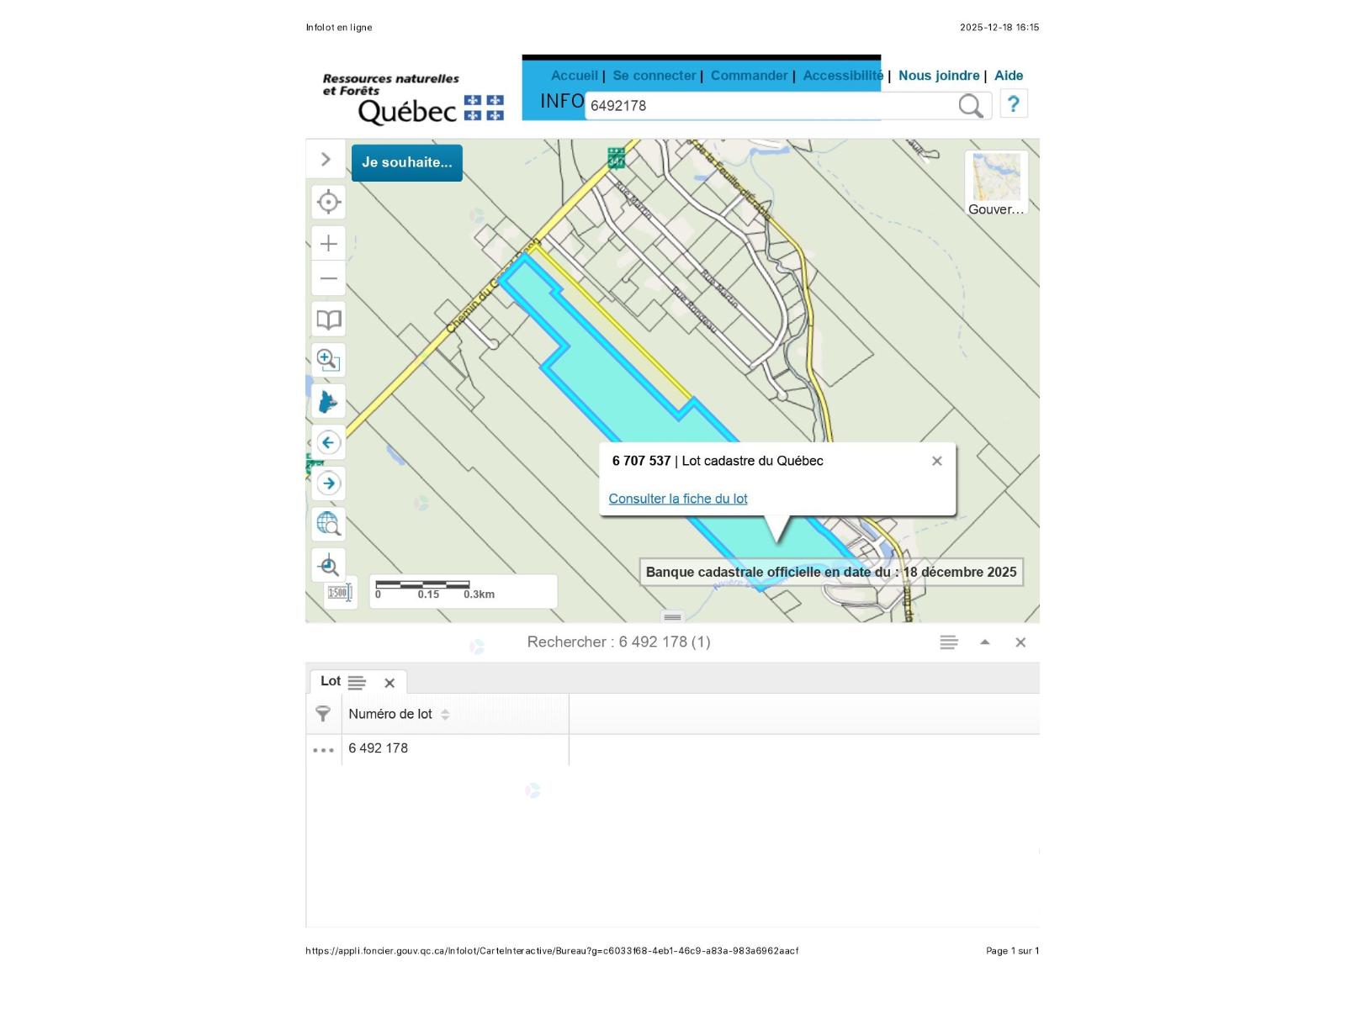The width and height of the screenshot is (1346, 1009).
Task: Collapse results panel with up arrow
Action: [985, 642]
